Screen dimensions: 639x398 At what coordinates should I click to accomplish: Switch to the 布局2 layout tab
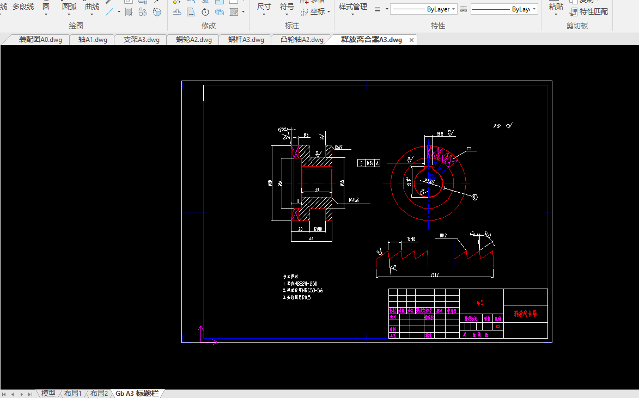(99, 394)
